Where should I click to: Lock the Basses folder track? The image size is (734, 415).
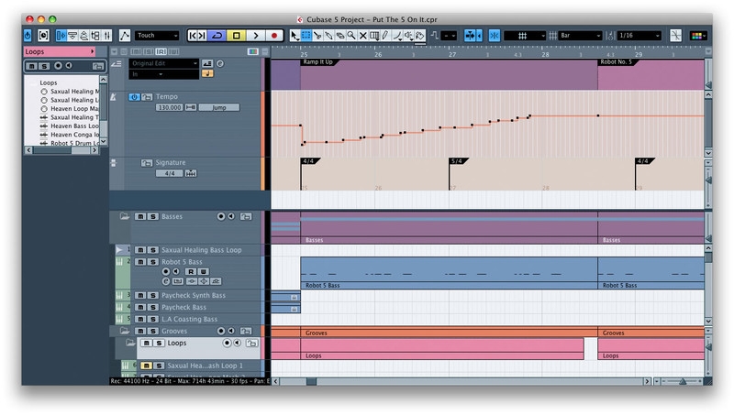246,216
